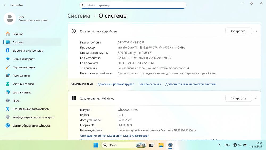Click the Специальные возможности accessibility icon
This screenshot has height=150, width=266.
(x=8, y=109)
